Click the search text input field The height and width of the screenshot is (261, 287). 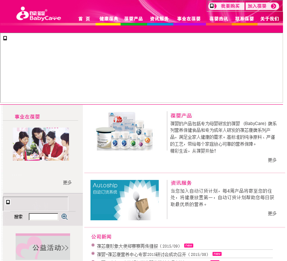click(44, 217)
